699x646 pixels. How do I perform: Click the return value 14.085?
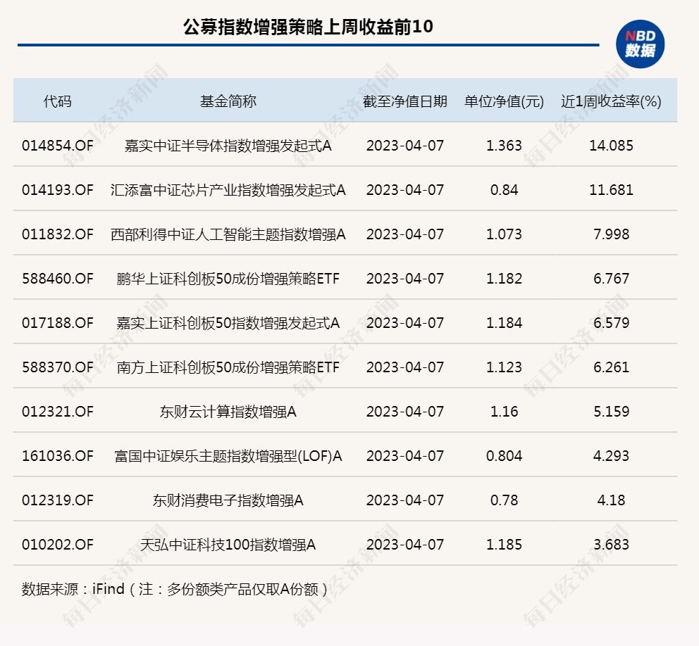[611, 146]
